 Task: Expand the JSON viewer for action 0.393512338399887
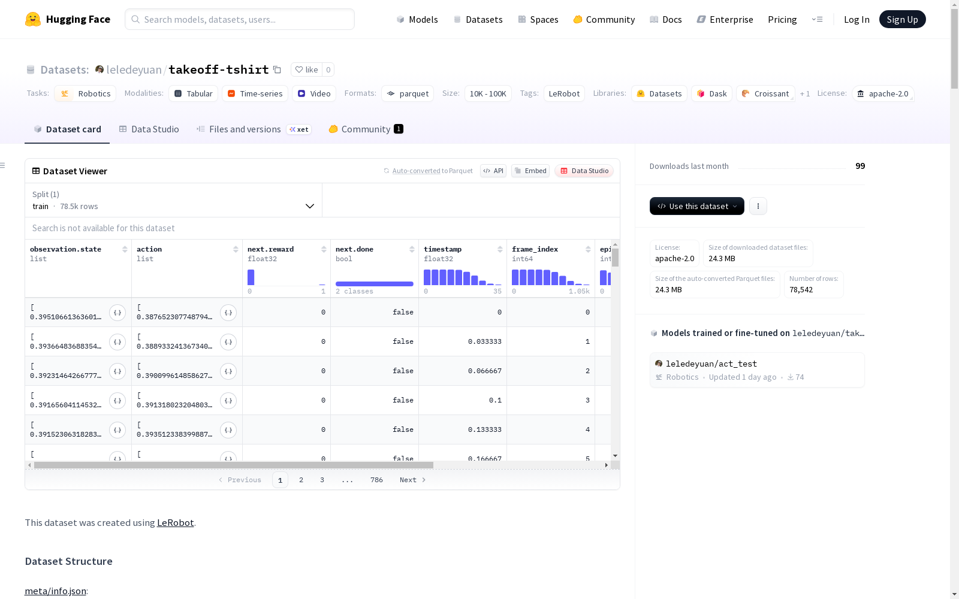[228, 430]
